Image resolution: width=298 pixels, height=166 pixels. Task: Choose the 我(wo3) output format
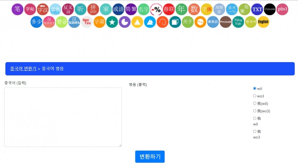255,111
